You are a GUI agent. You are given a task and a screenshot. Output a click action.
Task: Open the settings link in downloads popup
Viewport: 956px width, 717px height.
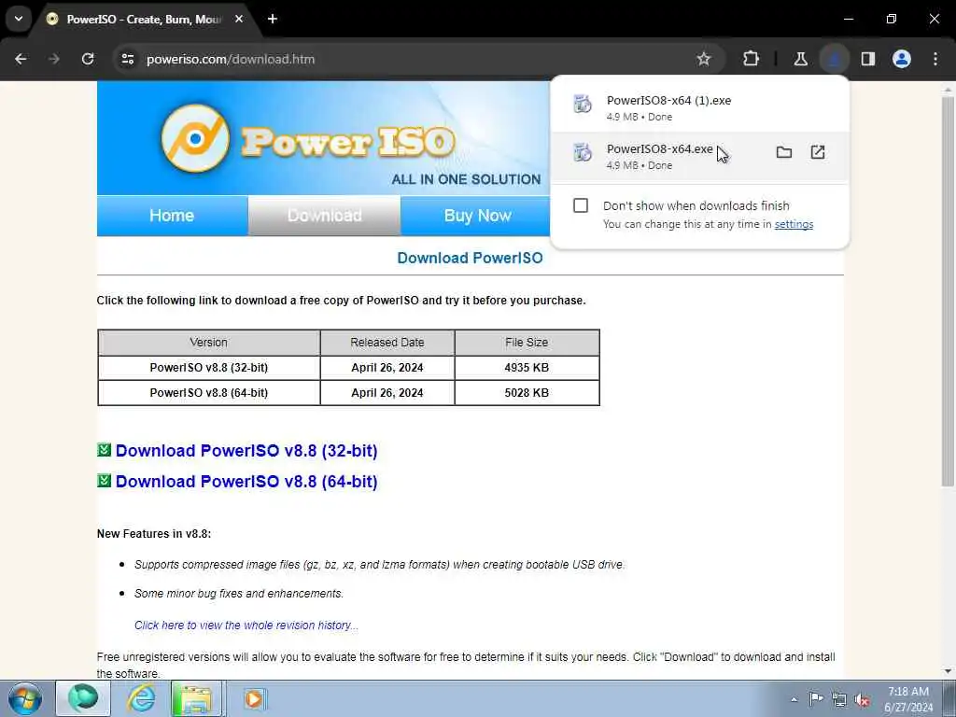point(794,224)
